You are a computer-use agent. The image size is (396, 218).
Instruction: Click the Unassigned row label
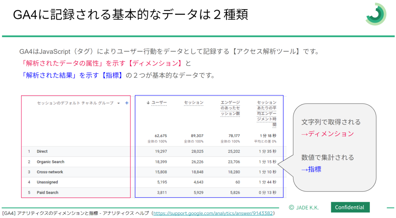coord(47,182)
